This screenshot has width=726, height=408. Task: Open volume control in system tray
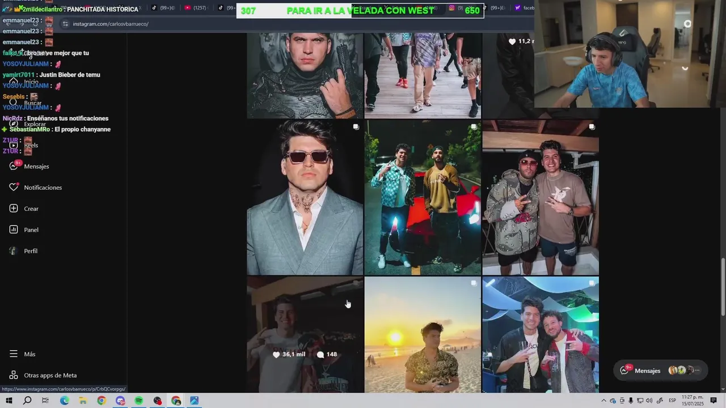649,401
